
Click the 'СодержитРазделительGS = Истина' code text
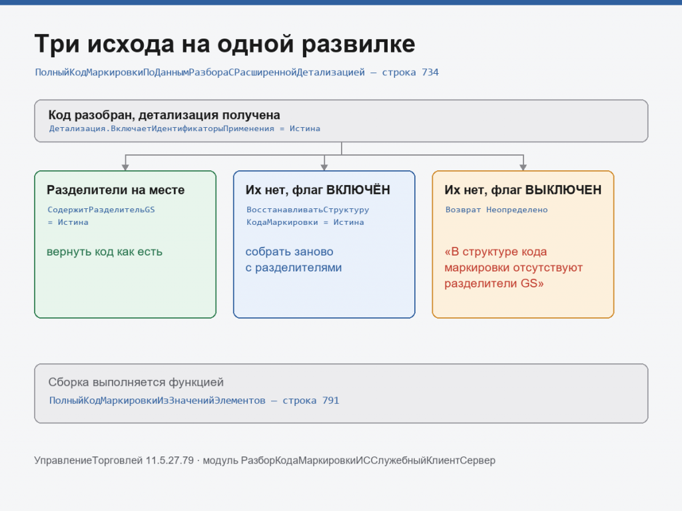coord(101,216)
